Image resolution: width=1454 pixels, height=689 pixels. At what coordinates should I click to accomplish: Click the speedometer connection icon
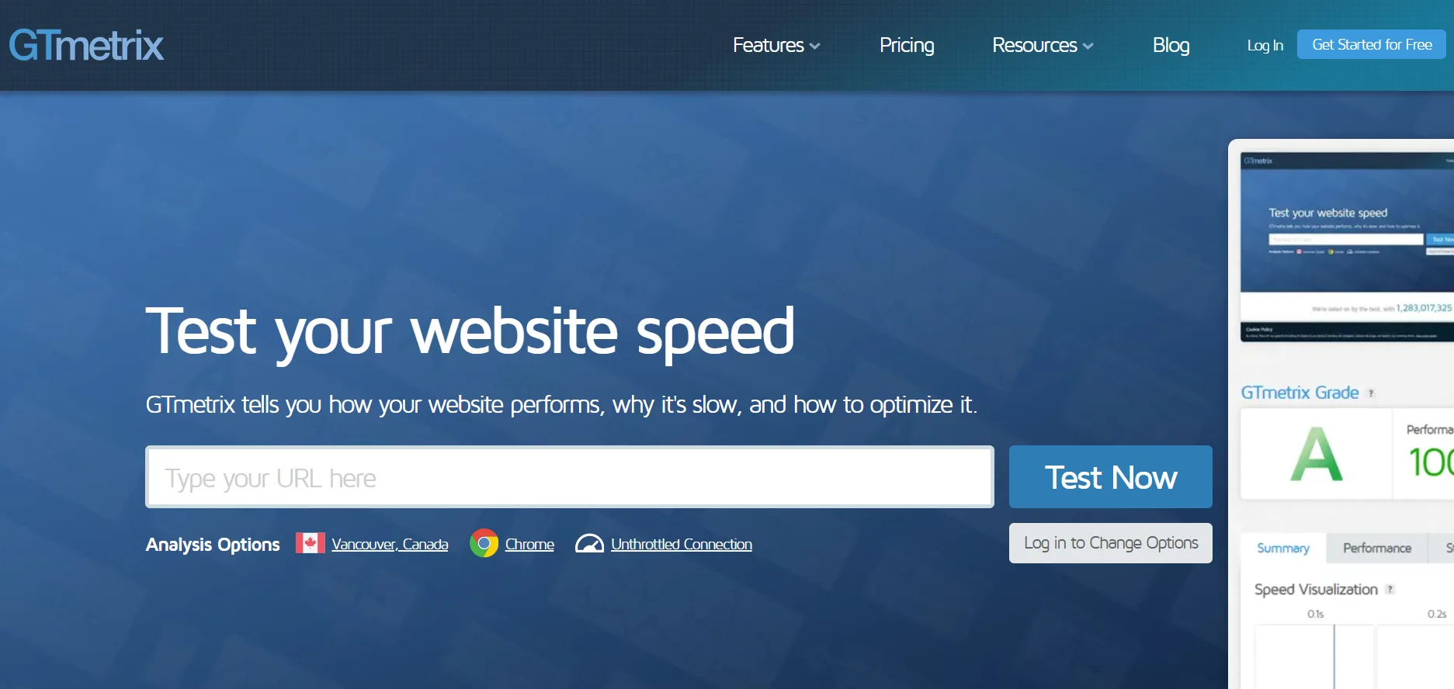point(589,543)
